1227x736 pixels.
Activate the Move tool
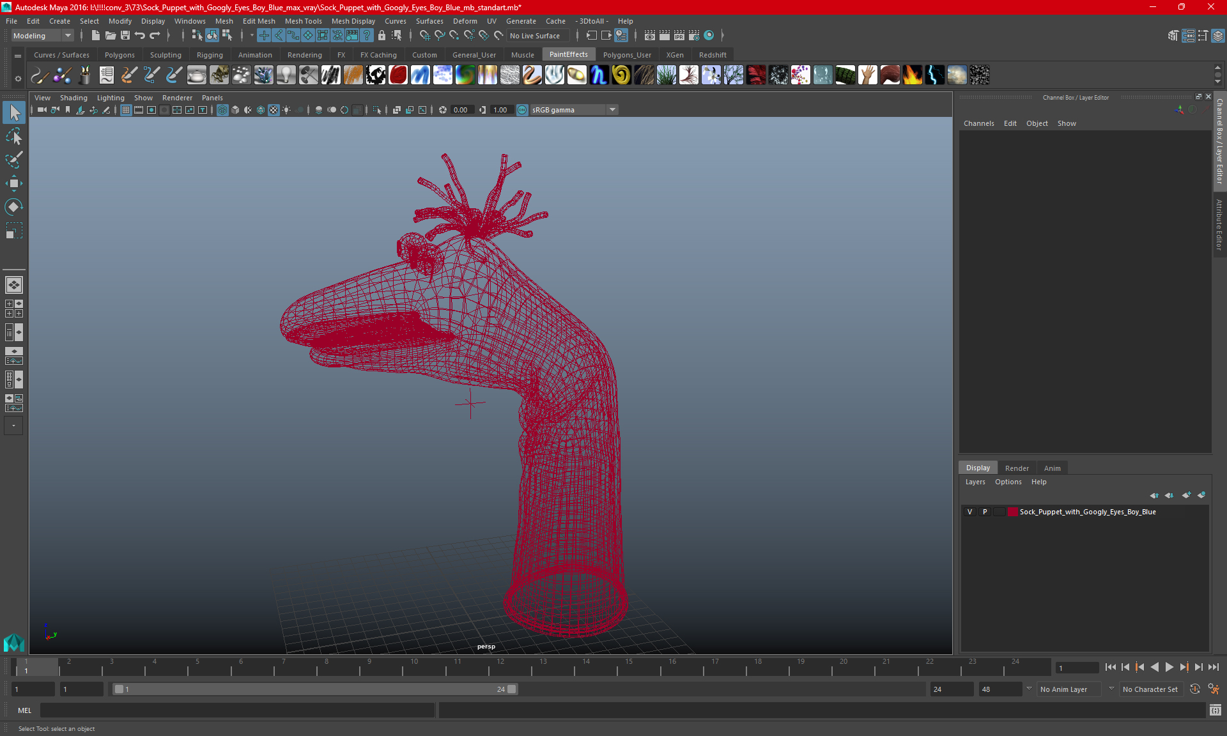point(14,183)
